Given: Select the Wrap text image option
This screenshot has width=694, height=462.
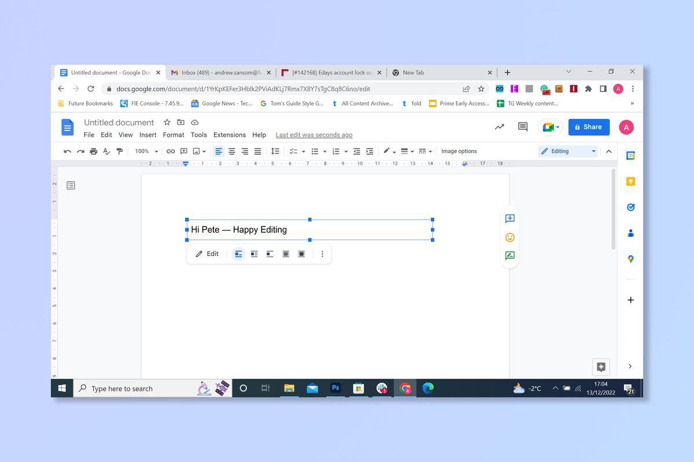Looking at the screenshot, I should [254, 254].
